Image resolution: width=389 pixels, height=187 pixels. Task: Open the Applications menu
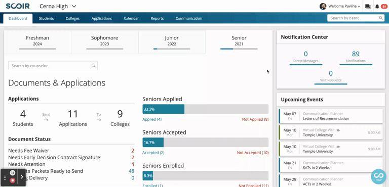coord(102,18)
